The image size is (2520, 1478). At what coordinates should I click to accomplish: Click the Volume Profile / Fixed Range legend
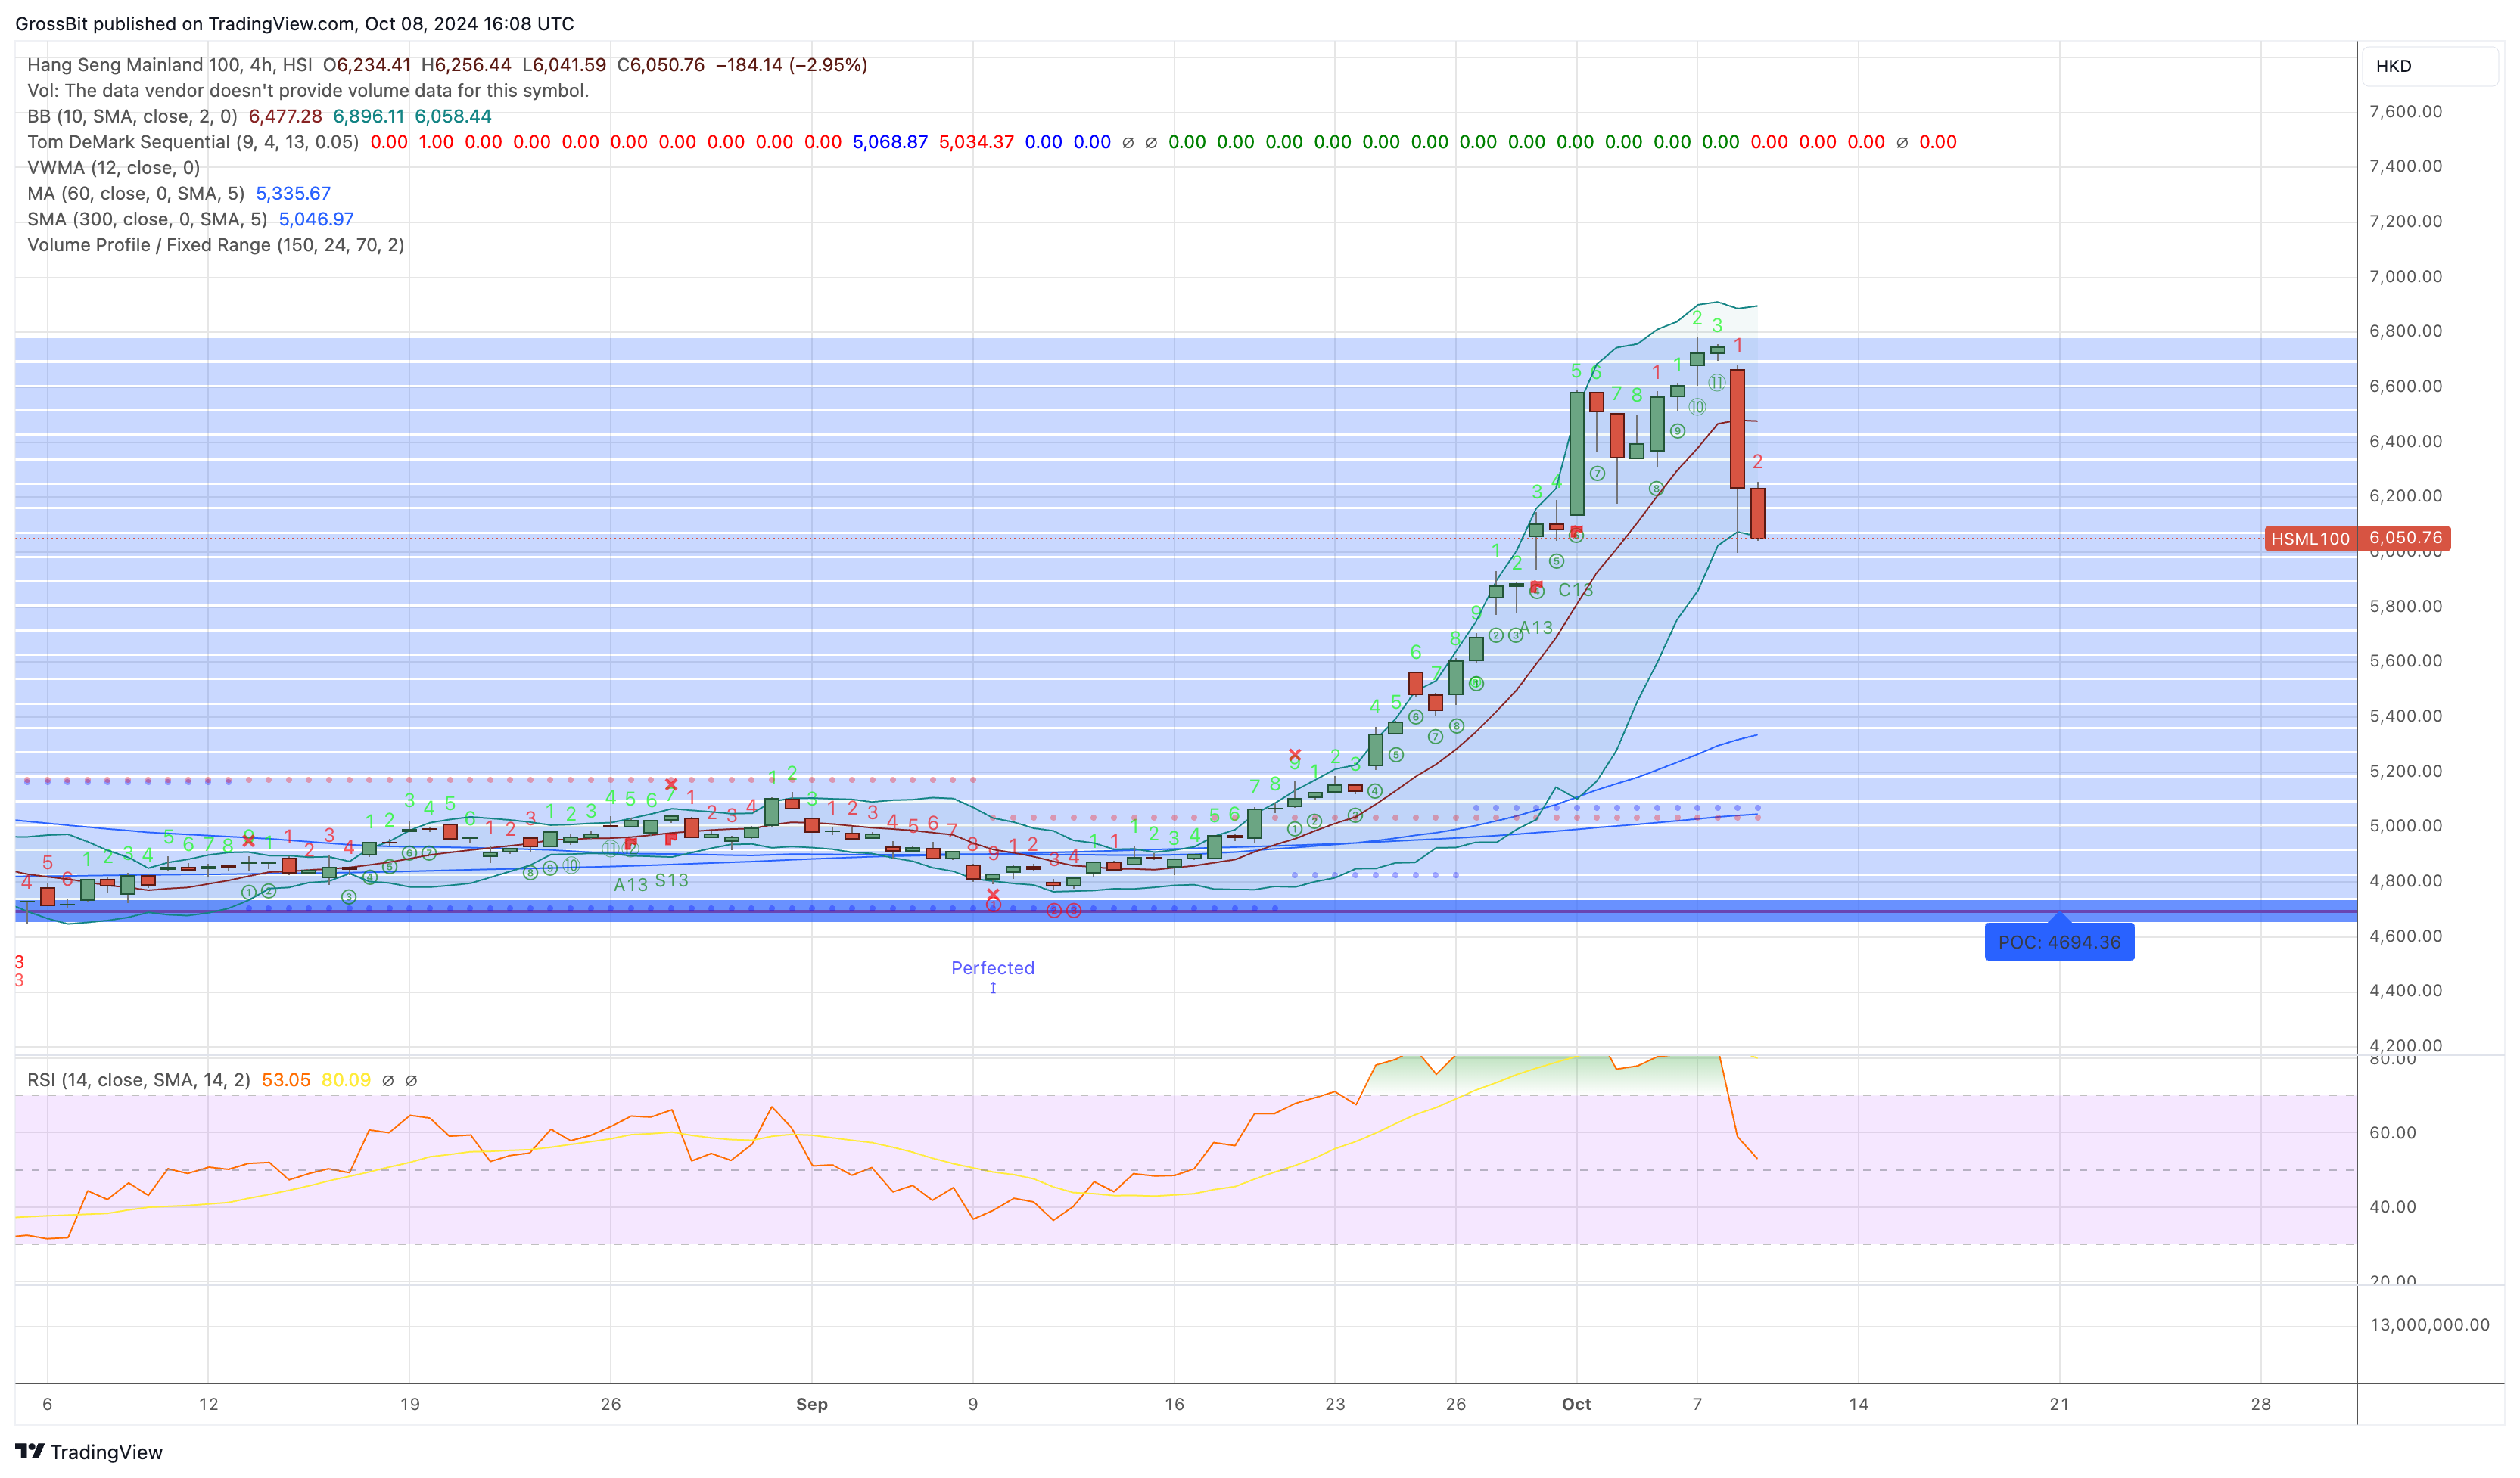pos(216,245)
